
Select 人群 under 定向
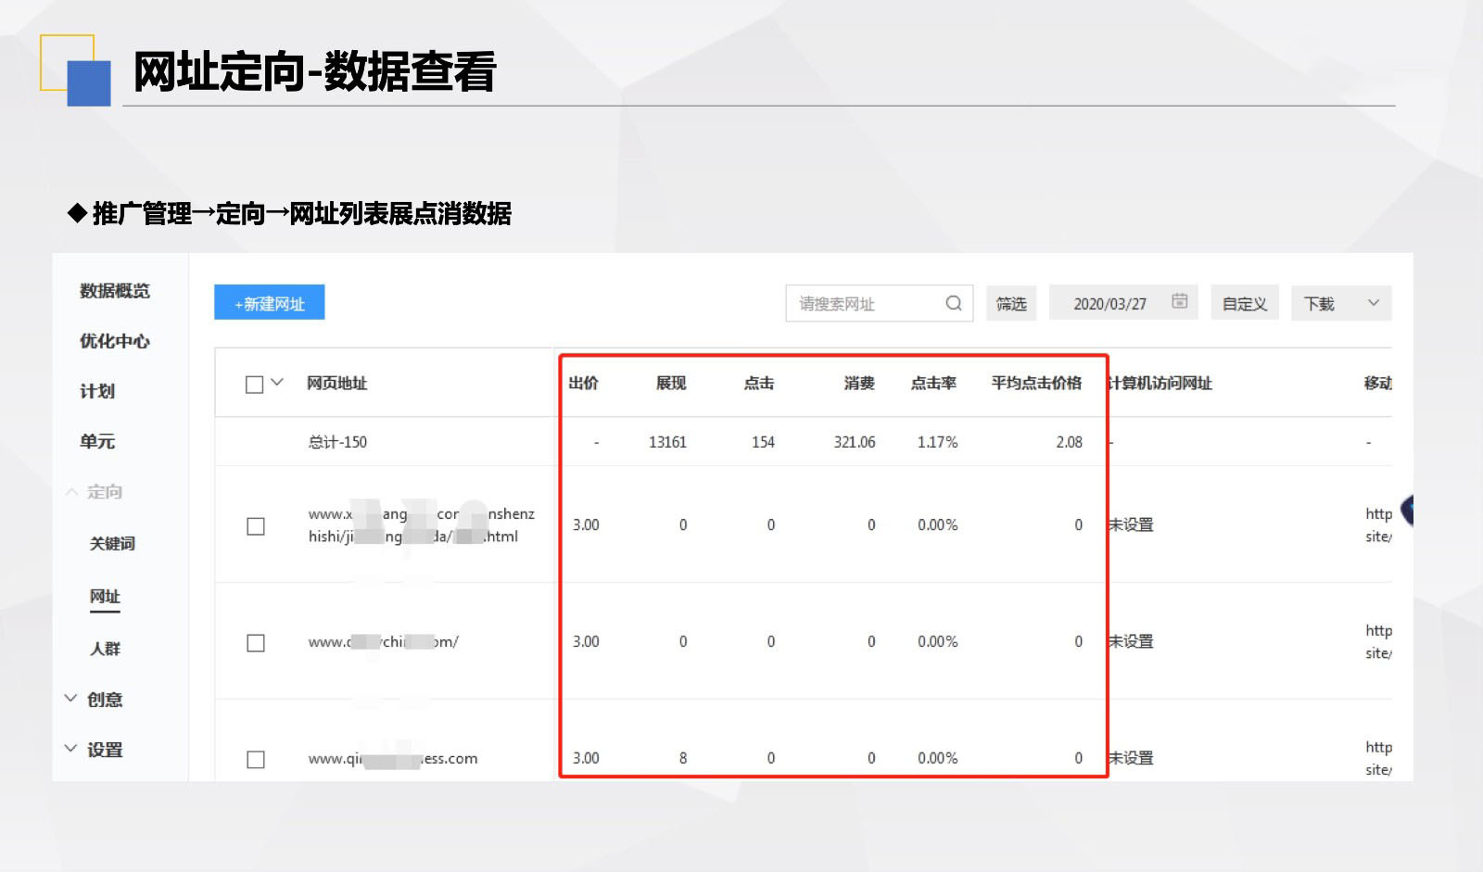coord(105,649)
